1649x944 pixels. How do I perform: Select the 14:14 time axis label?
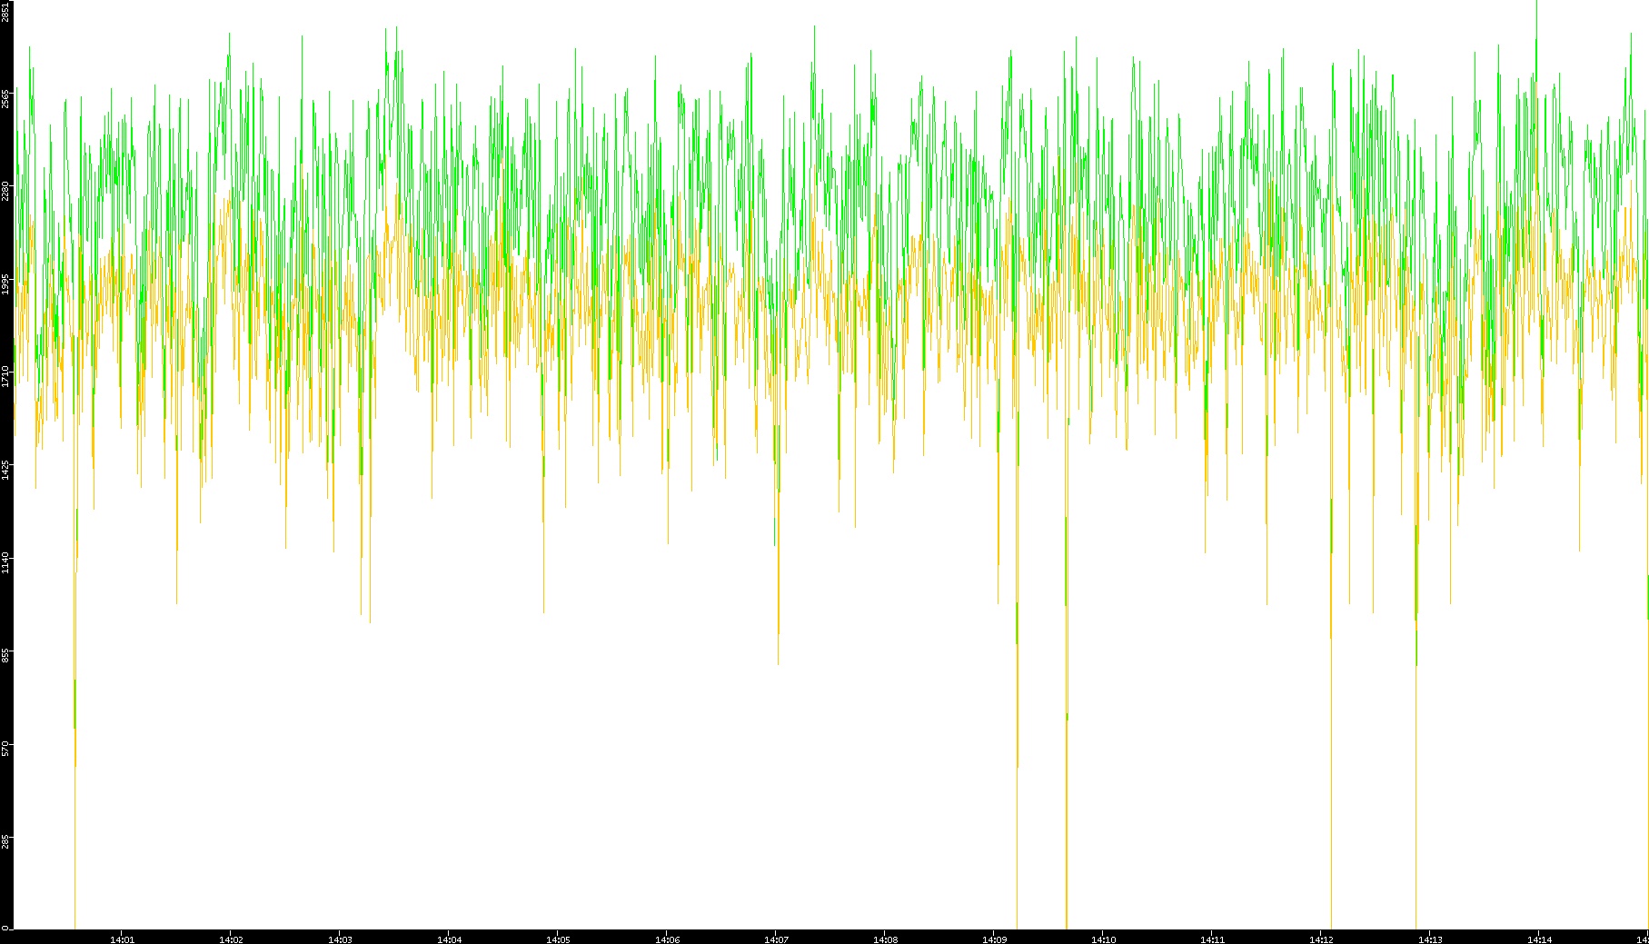[1539, 939]
